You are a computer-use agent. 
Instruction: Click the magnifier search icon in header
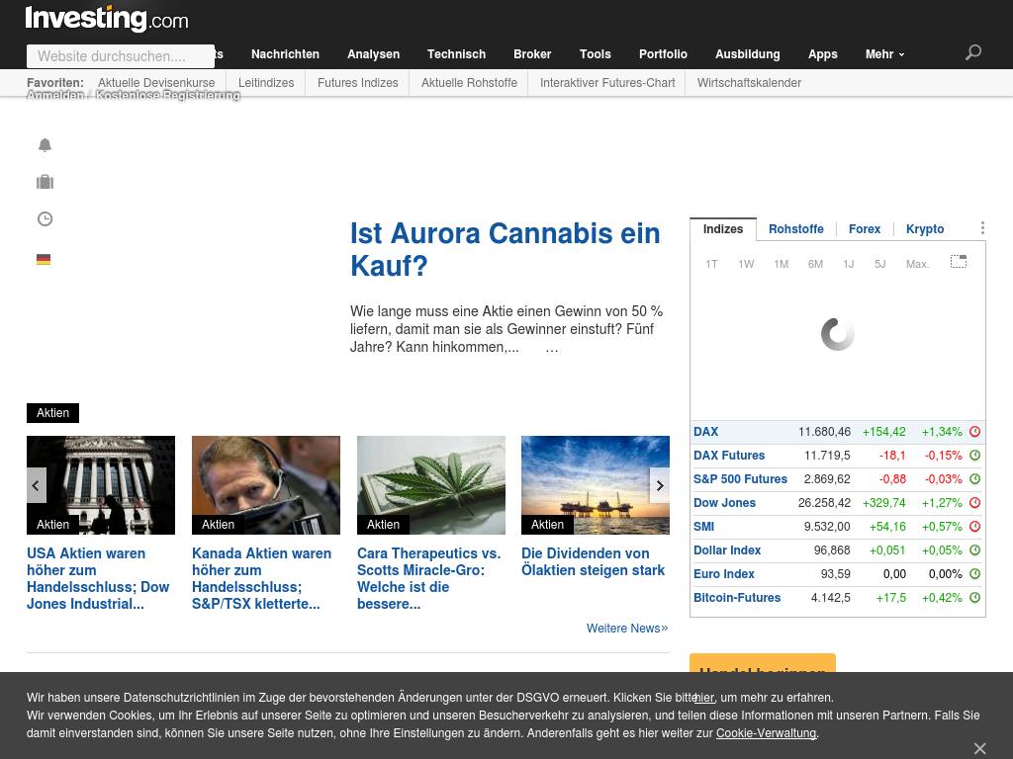coord(973,52)
